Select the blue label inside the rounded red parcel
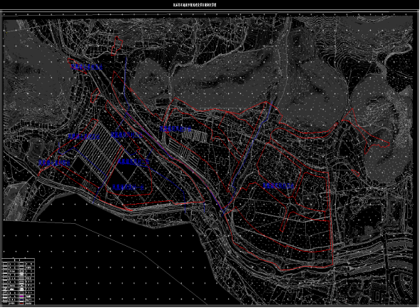Screen dimensions: 420x308 tap(128, 187)
